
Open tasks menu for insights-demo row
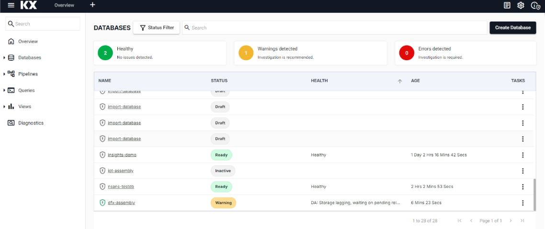(x=522, y=155)
